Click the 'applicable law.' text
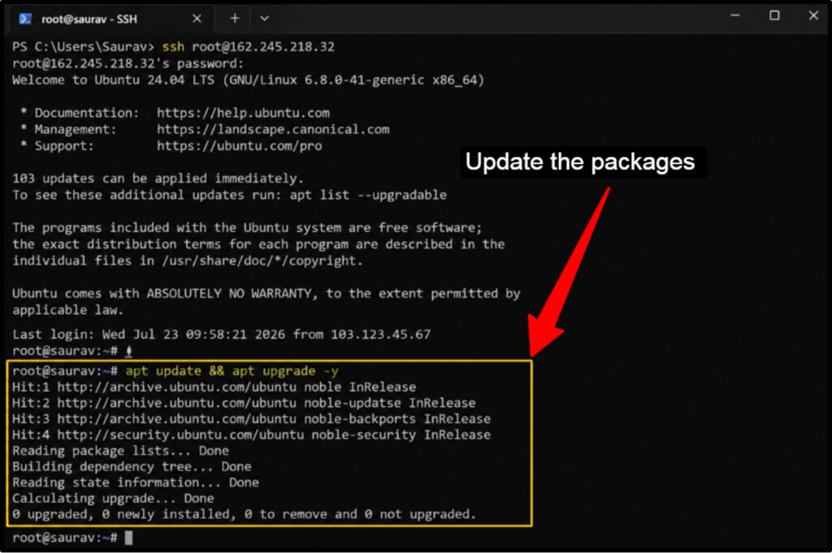 [67, 310]
